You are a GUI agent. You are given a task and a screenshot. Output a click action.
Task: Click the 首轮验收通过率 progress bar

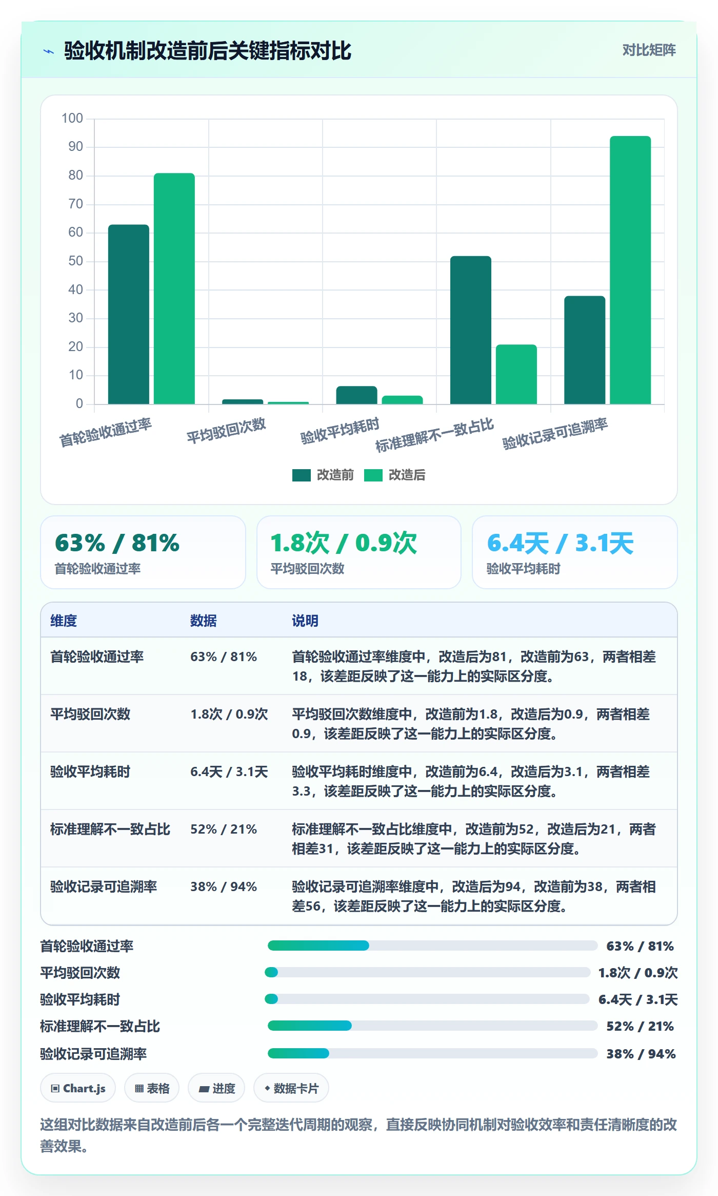pos(432,946)
